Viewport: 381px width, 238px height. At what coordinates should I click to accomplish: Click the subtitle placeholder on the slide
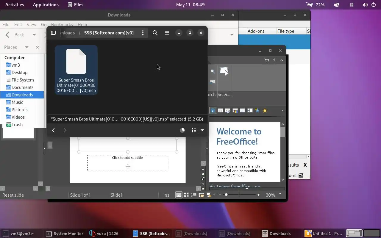[x=128, y=163]
